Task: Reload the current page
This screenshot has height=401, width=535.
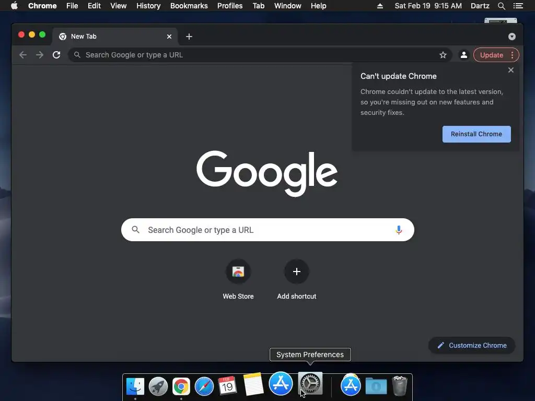Action: coord(56,55)
